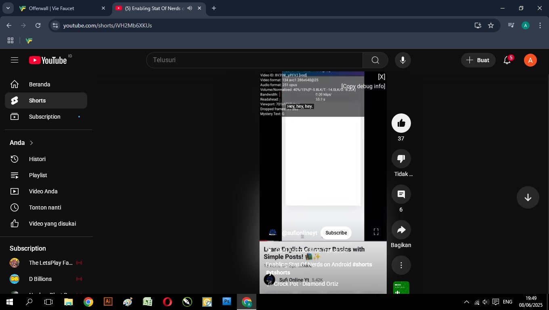This screenshot has width=549, height=310.
Task: Open the Chrome three-dot menu
Action: 540,25
